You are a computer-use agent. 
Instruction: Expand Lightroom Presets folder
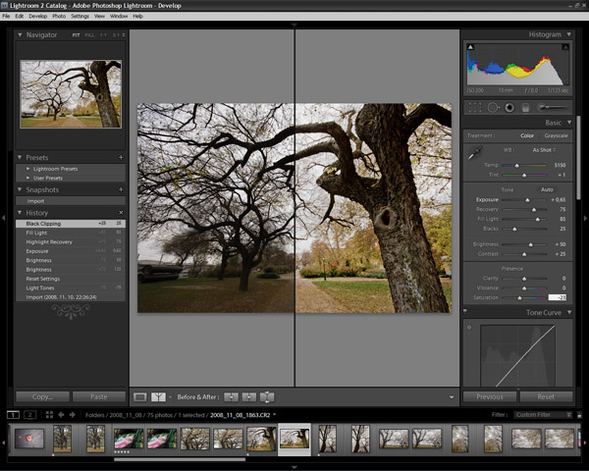point(28,169)
